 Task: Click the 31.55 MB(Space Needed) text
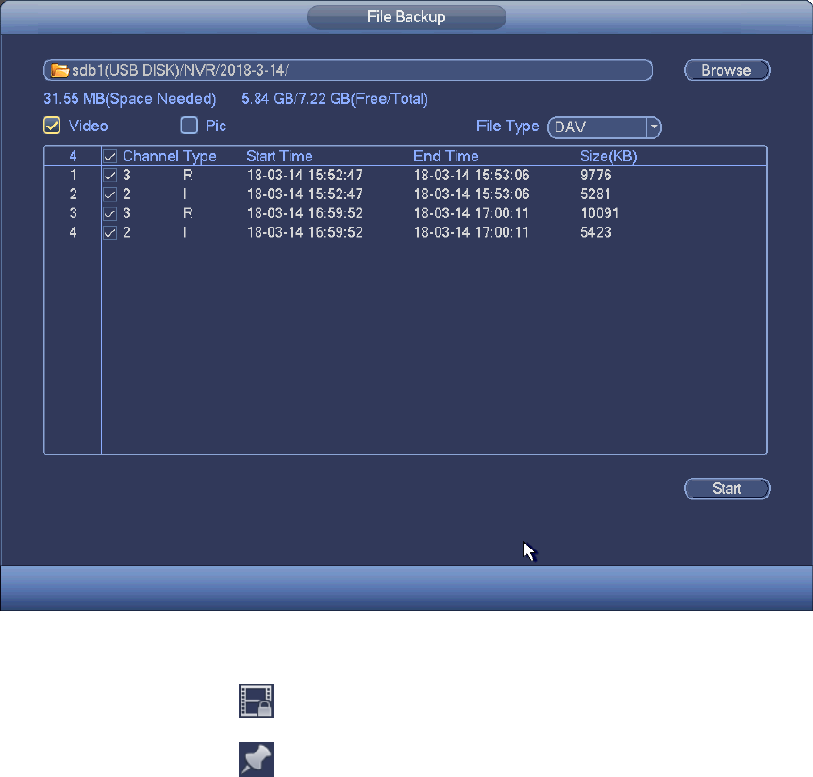pyautogui.click(x=129, y=98)
